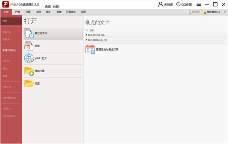Choose 文档属性(D) in the sidebar
This screenshot has height=144, width=228.
click(9, 98)
